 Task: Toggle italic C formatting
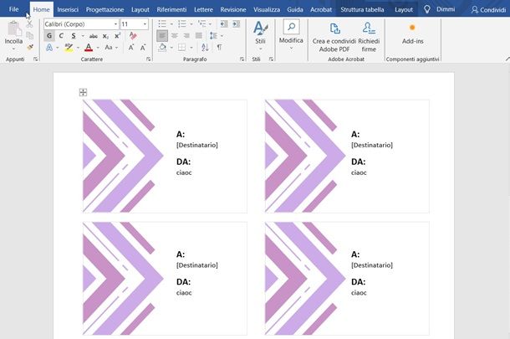coord(61,36)
